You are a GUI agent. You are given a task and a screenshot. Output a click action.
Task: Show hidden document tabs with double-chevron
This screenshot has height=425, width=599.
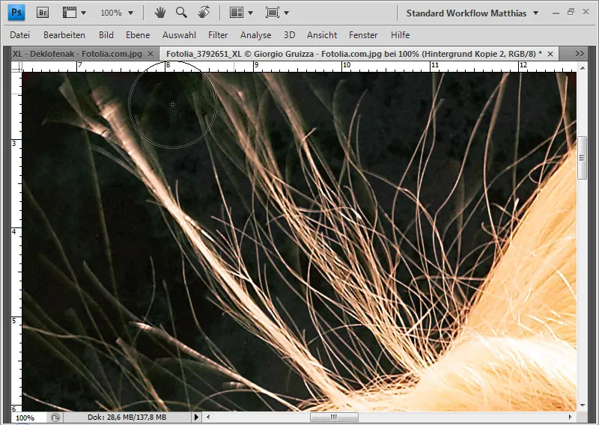580,54
